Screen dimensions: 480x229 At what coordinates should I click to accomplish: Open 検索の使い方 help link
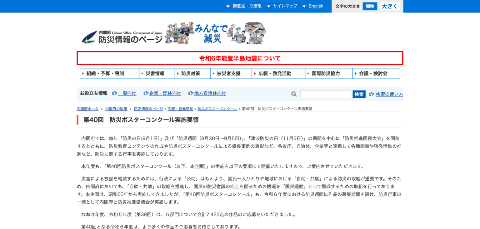click(x=389, y=94)
